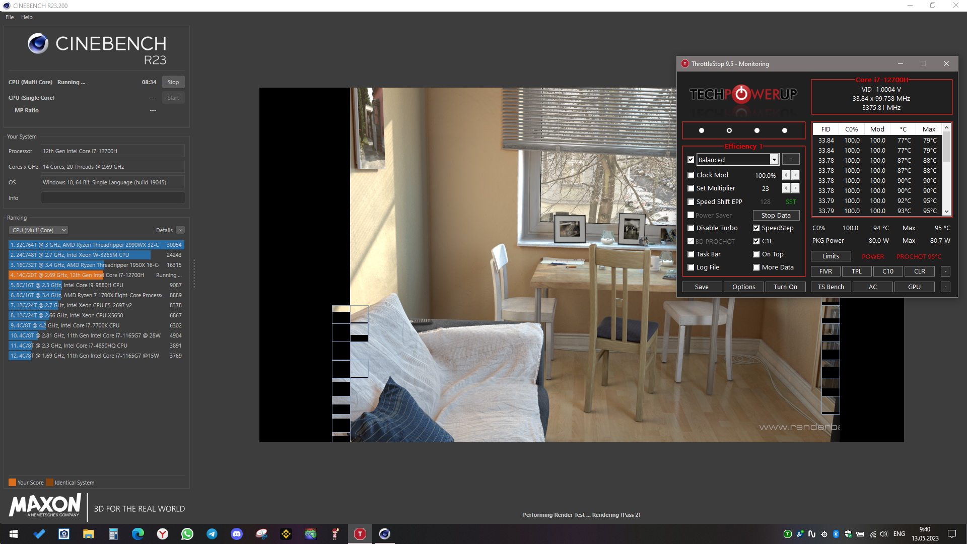This screenshot has width=967, height=544.
Task: Open the Snipping Tool scissors taskbar icon
Action: click(261, 534)
